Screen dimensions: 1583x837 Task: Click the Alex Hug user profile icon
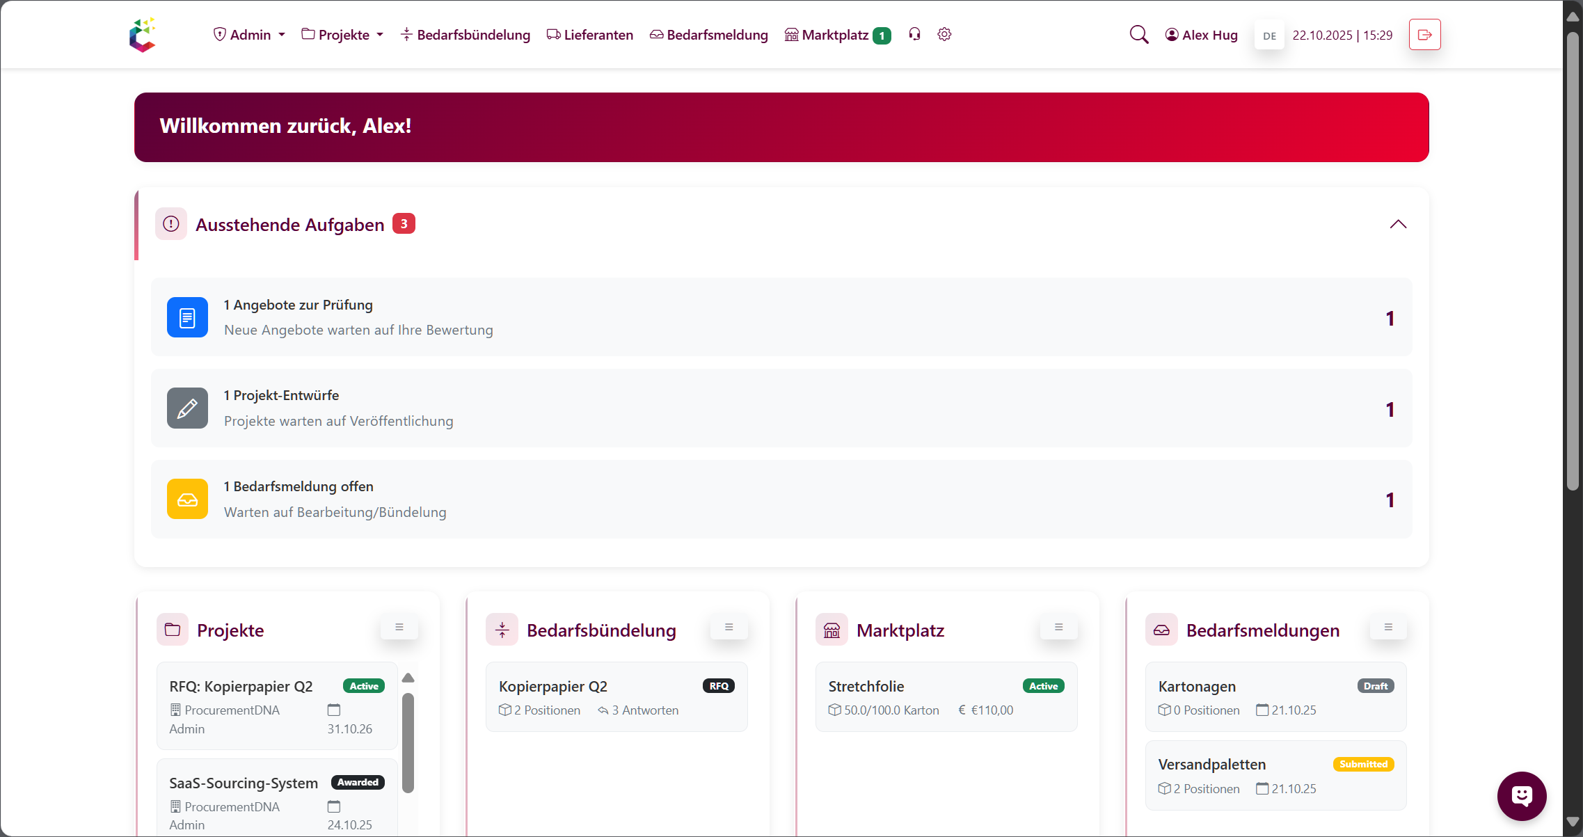[1172, 33]
